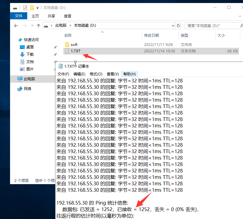Open Notepad's 编辑(E) menu

click(79, 74)
